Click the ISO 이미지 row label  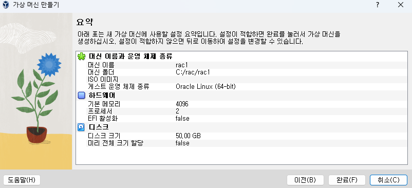point(103,79)
